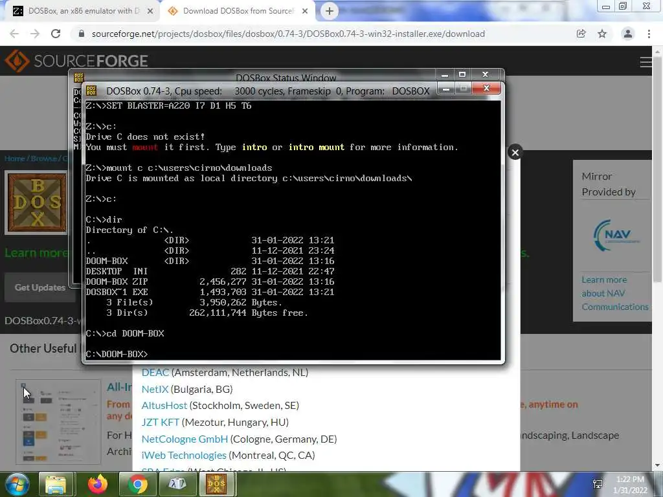
Task: Reload the SourceForge page
Action: point(56,34)
